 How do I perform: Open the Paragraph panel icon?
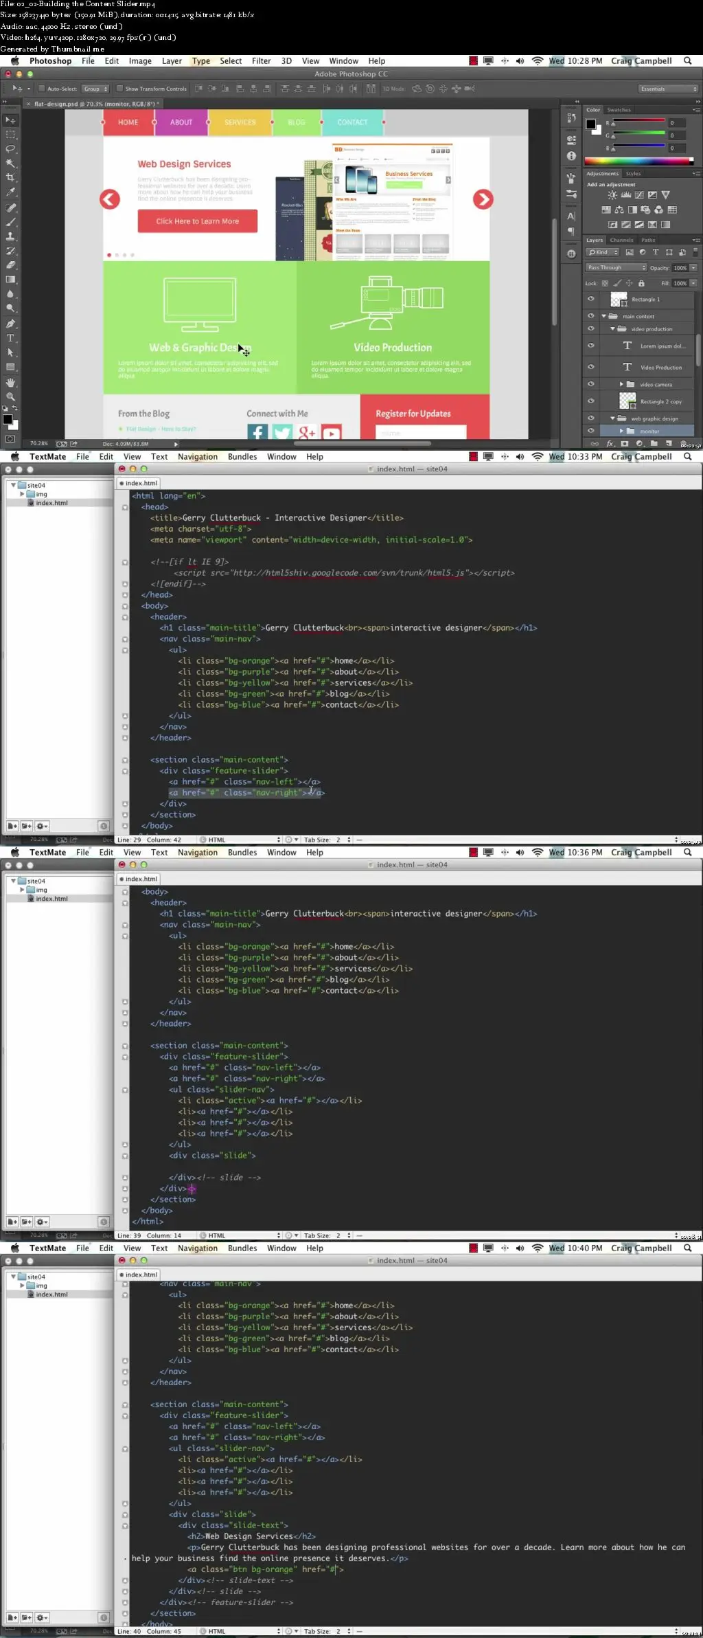pos(571,232)
